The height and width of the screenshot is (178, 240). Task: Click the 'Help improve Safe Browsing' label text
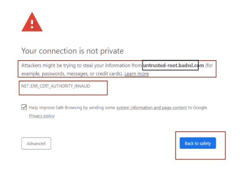point(56,107)
